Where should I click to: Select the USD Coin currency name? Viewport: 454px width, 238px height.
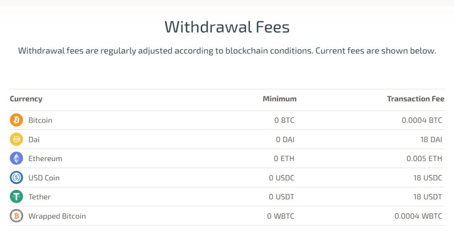pyautogui.click(x=44, y=178)
